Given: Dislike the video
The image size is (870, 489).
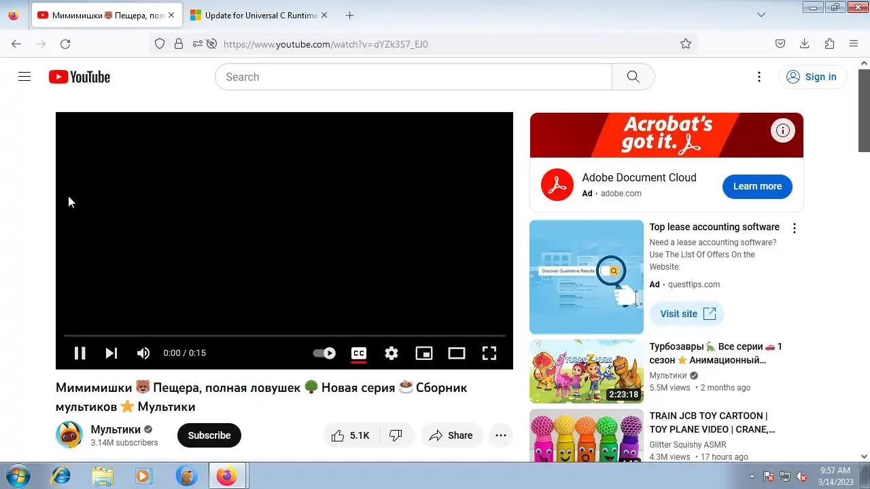Looking at the screenshot, I should coord(396,435).
